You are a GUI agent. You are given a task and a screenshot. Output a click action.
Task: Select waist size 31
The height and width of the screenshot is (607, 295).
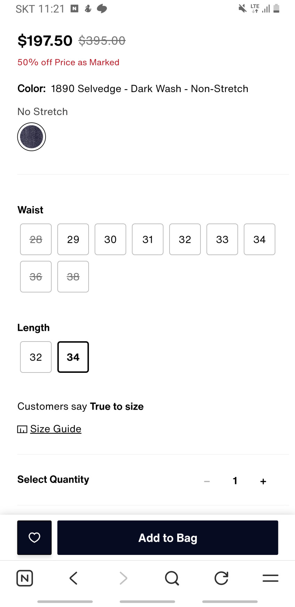click(148, 239)
